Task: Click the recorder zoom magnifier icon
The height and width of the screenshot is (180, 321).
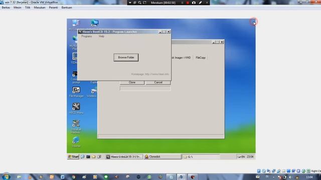Action: coord(139,2)
